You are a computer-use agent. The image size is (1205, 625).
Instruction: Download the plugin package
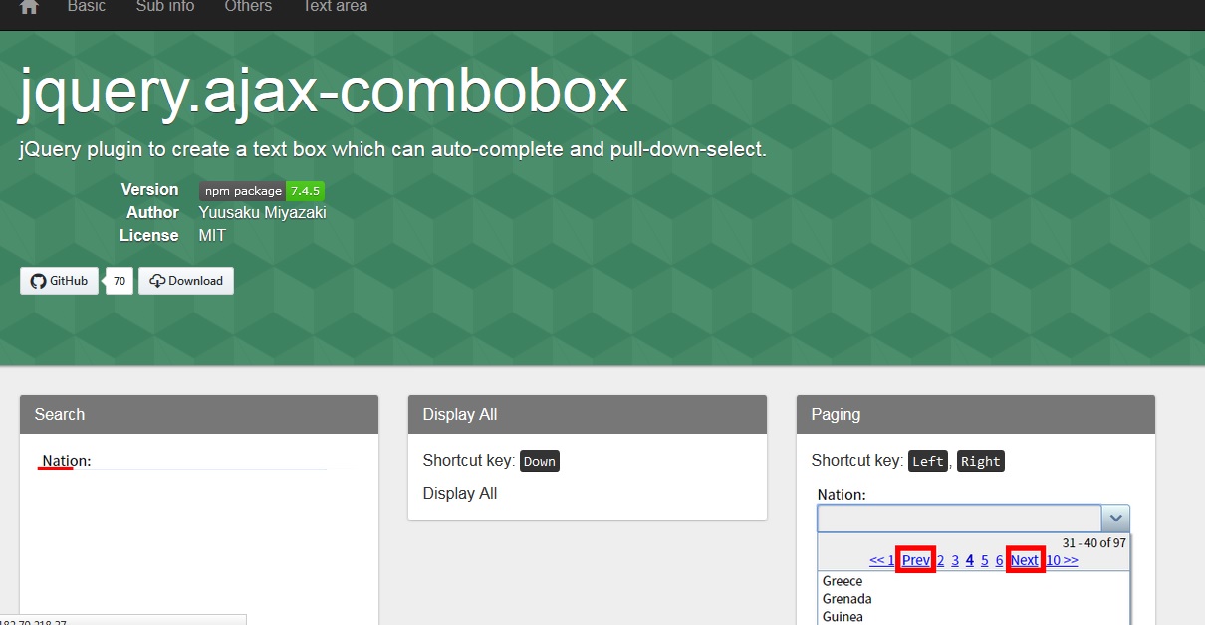186,281
